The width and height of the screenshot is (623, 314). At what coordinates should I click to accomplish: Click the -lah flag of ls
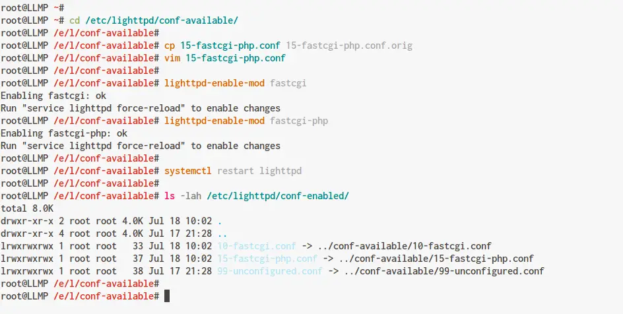(x=191, y=196)
